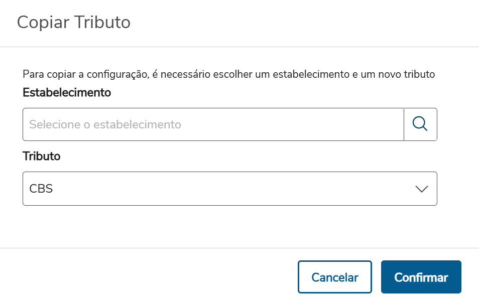
Task: Click the instruction text about copying configuration
Action: click(x=228, y=75)
